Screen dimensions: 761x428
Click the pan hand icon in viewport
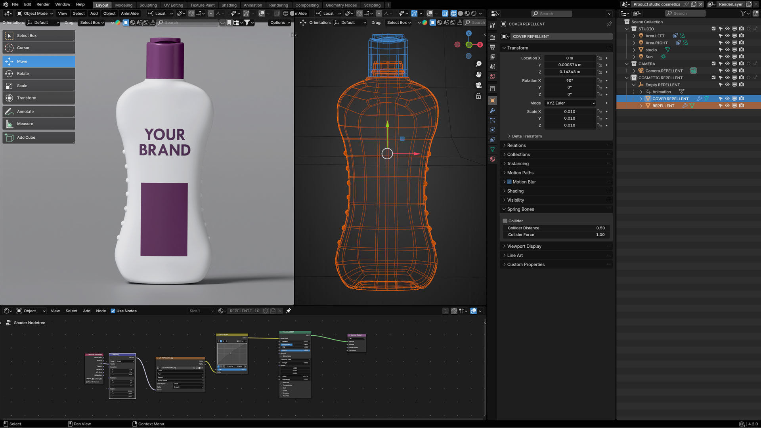pos(478,75)
